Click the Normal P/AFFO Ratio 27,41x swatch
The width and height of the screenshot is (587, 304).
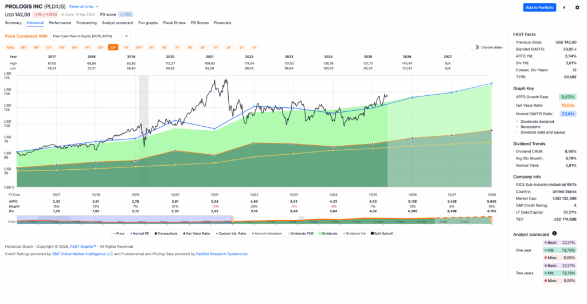[567, 114]
